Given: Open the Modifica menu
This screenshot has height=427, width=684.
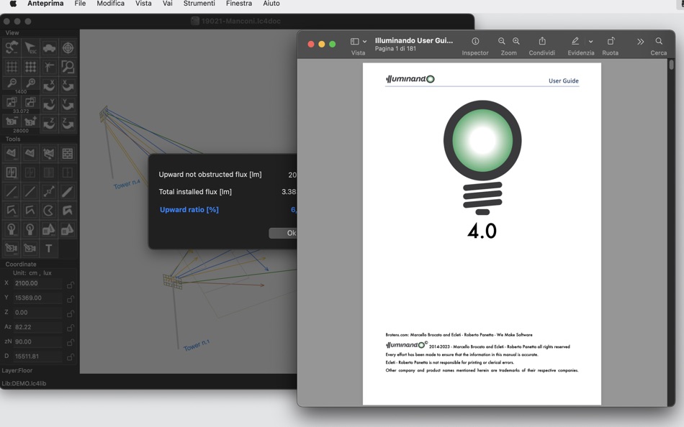Looking at the screenshot, I should 110,4.
